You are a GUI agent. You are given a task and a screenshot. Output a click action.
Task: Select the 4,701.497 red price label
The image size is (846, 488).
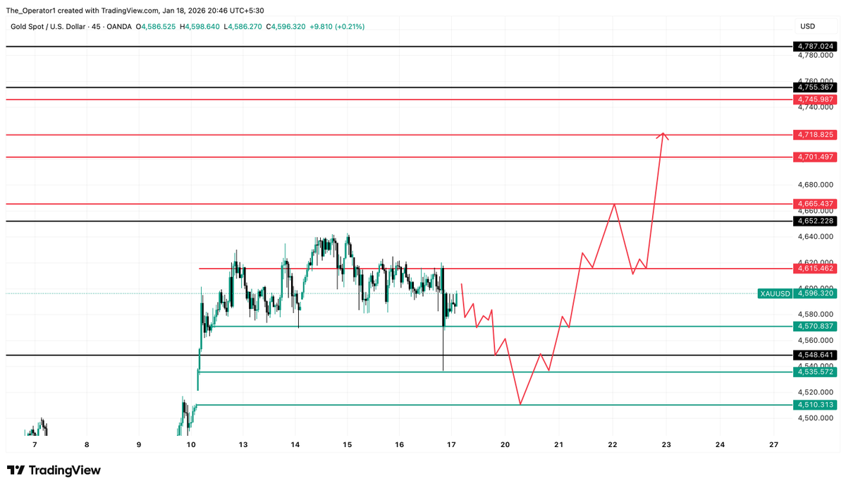[x=816, y=157]
